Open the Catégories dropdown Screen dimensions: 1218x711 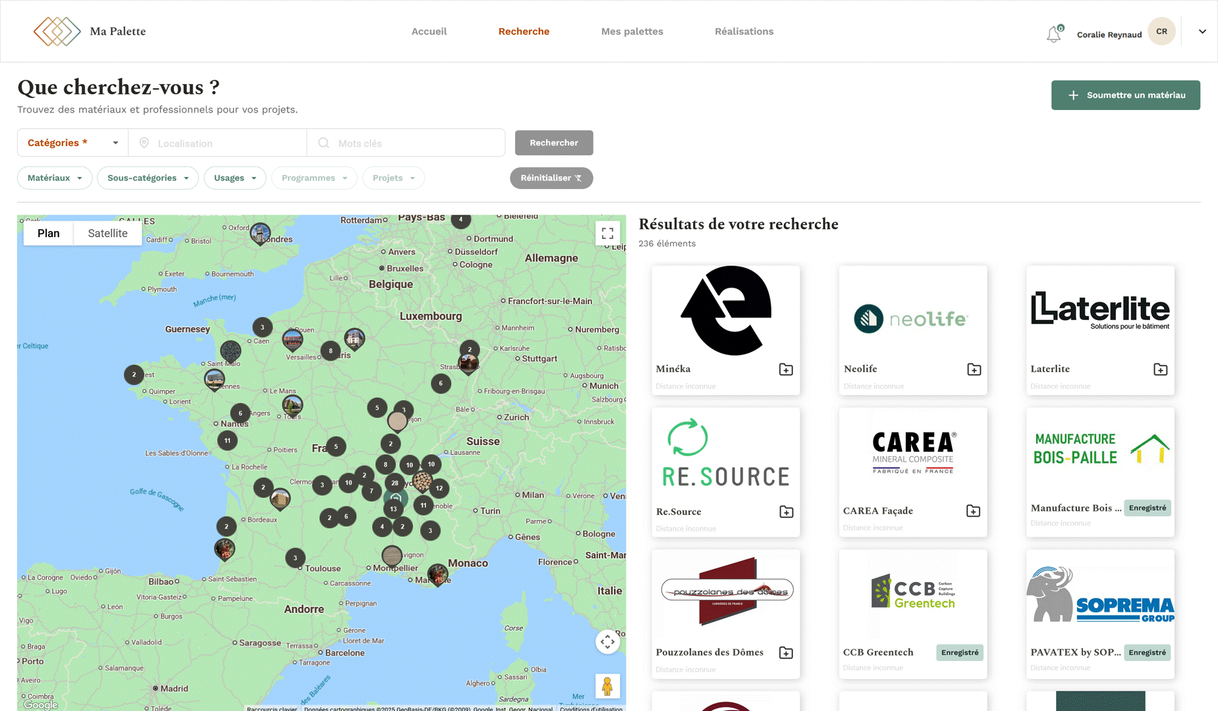[72, 143]
